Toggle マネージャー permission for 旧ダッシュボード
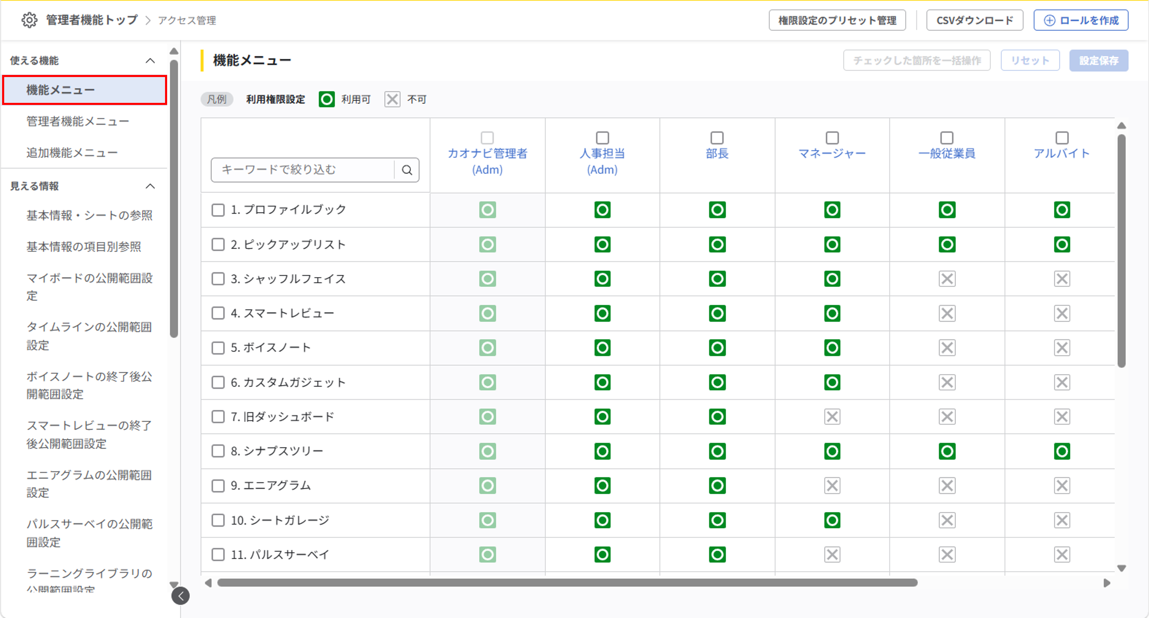The width and height of the screenshot is (1149, 618). click(x=832, y=416)
